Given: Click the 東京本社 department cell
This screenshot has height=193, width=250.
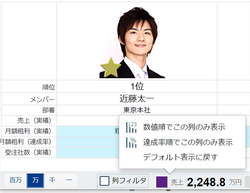Looking at the screenshot, I should (x=137, y=110).
